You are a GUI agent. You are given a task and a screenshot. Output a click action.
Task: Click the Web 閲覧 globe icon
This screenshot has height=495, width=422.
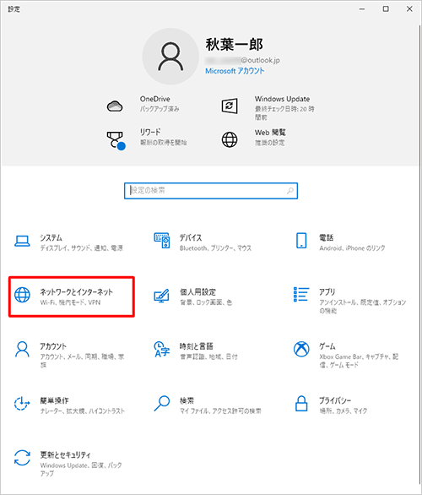point(230,139)
